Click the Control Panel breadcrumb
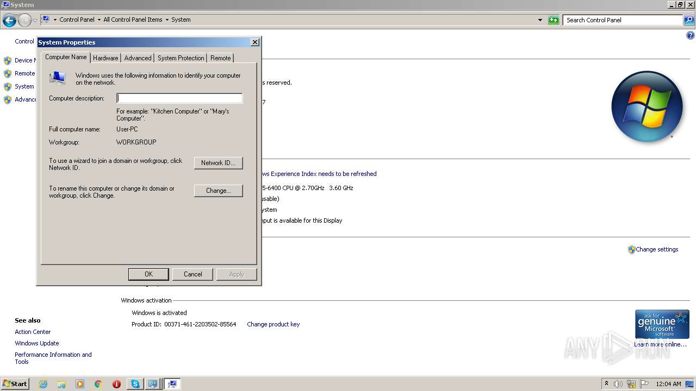 [x=77, y=20]
